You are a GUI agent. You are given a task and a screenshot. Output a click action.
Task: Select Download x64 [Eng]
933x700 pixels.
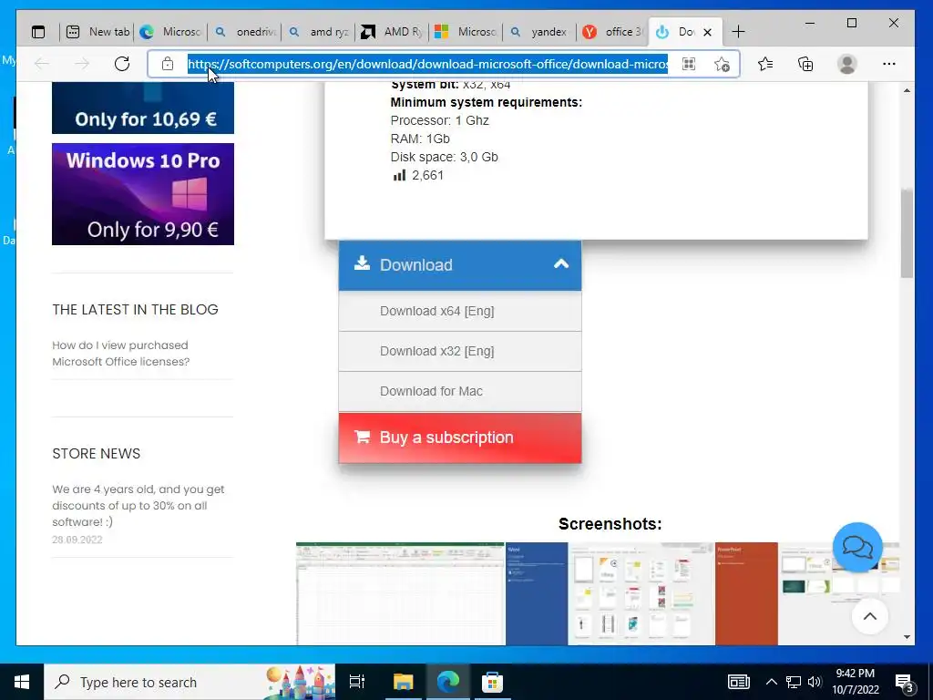tap(460, 312)
